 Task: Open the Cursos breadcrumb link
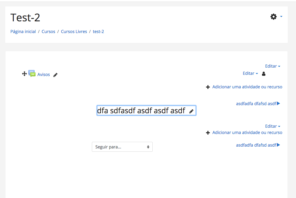coord(48,32)
